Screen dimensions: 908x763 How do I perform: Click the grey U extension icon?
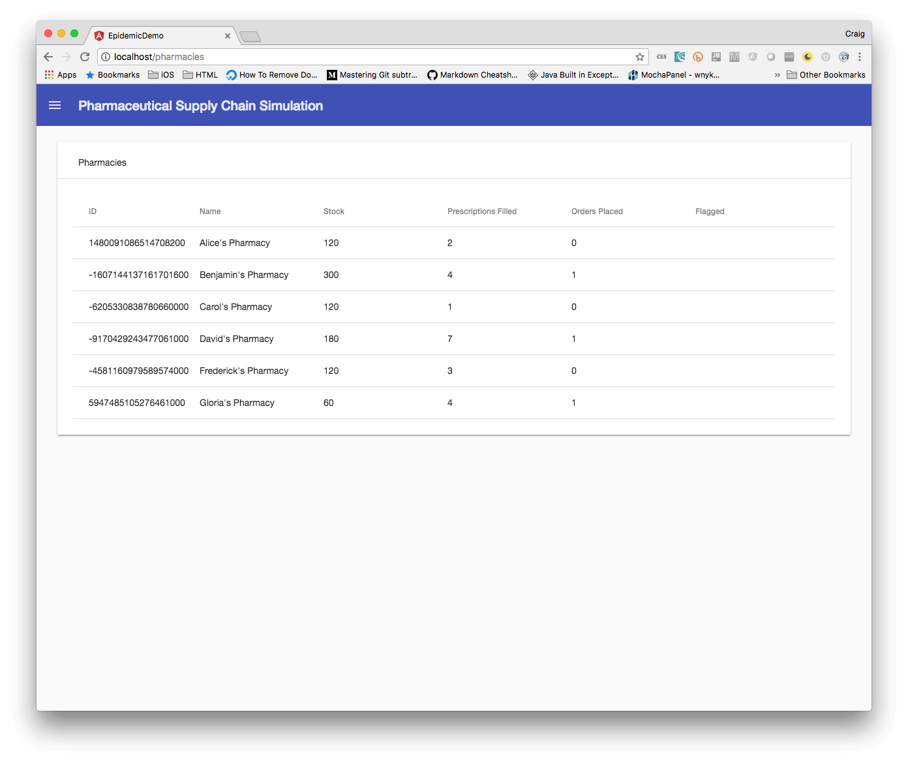(826, 57)
